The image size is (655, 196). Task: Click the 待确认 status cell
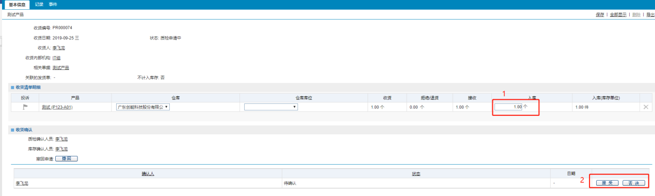tap(290, 183)
